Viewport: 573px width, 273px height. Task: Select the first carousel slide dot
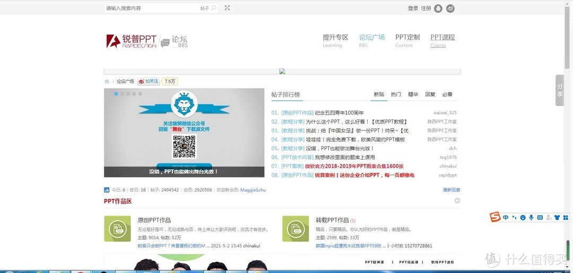[116, 94]
